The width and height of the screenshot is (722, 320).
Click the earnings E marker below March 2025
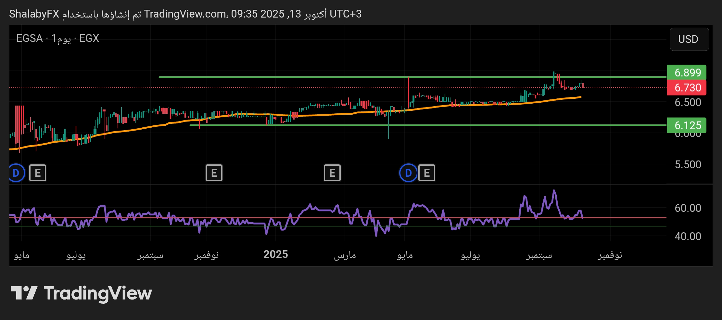[x=332, y=173]
